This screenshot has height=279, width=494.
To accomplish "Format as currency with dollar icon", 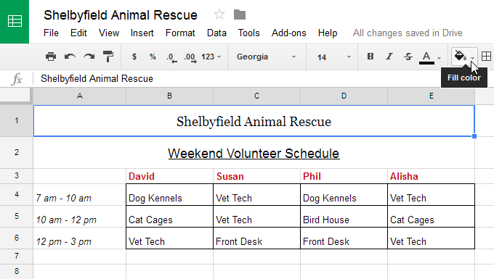I will point(134,57).
